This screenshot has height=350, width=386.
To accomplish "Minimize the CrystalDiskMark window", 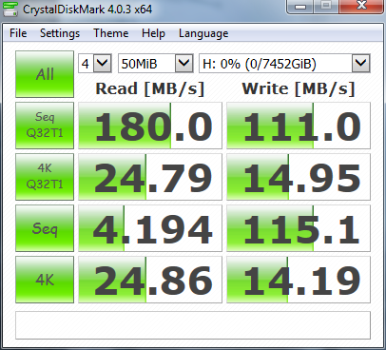I will tap(300, 7).
